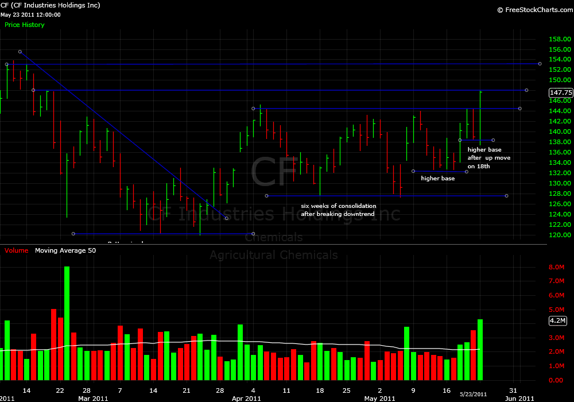The width and height of the screenshot is (574, 402).
Task: Click the 154.00 price axis label
Action: click(x=560, y=59)
